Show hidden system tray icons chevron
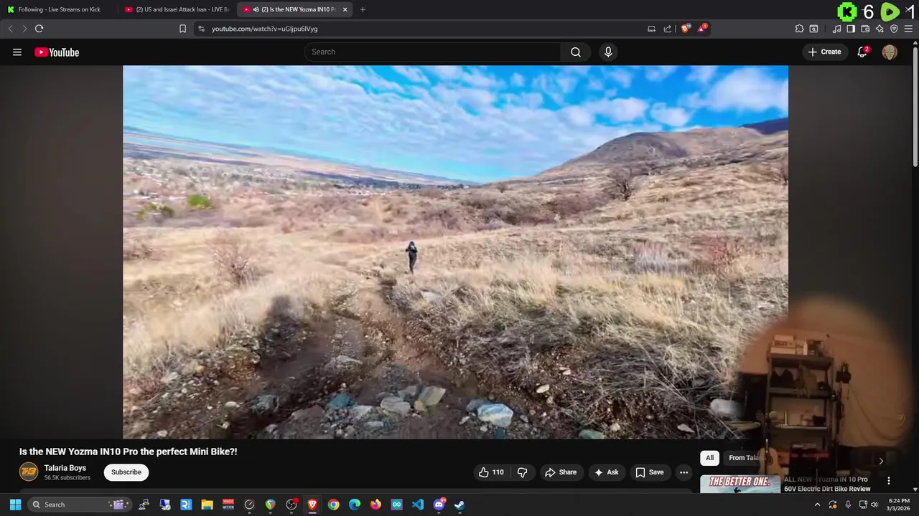The image size is (919, 516). pyautogui.click(x=817, y=505)
